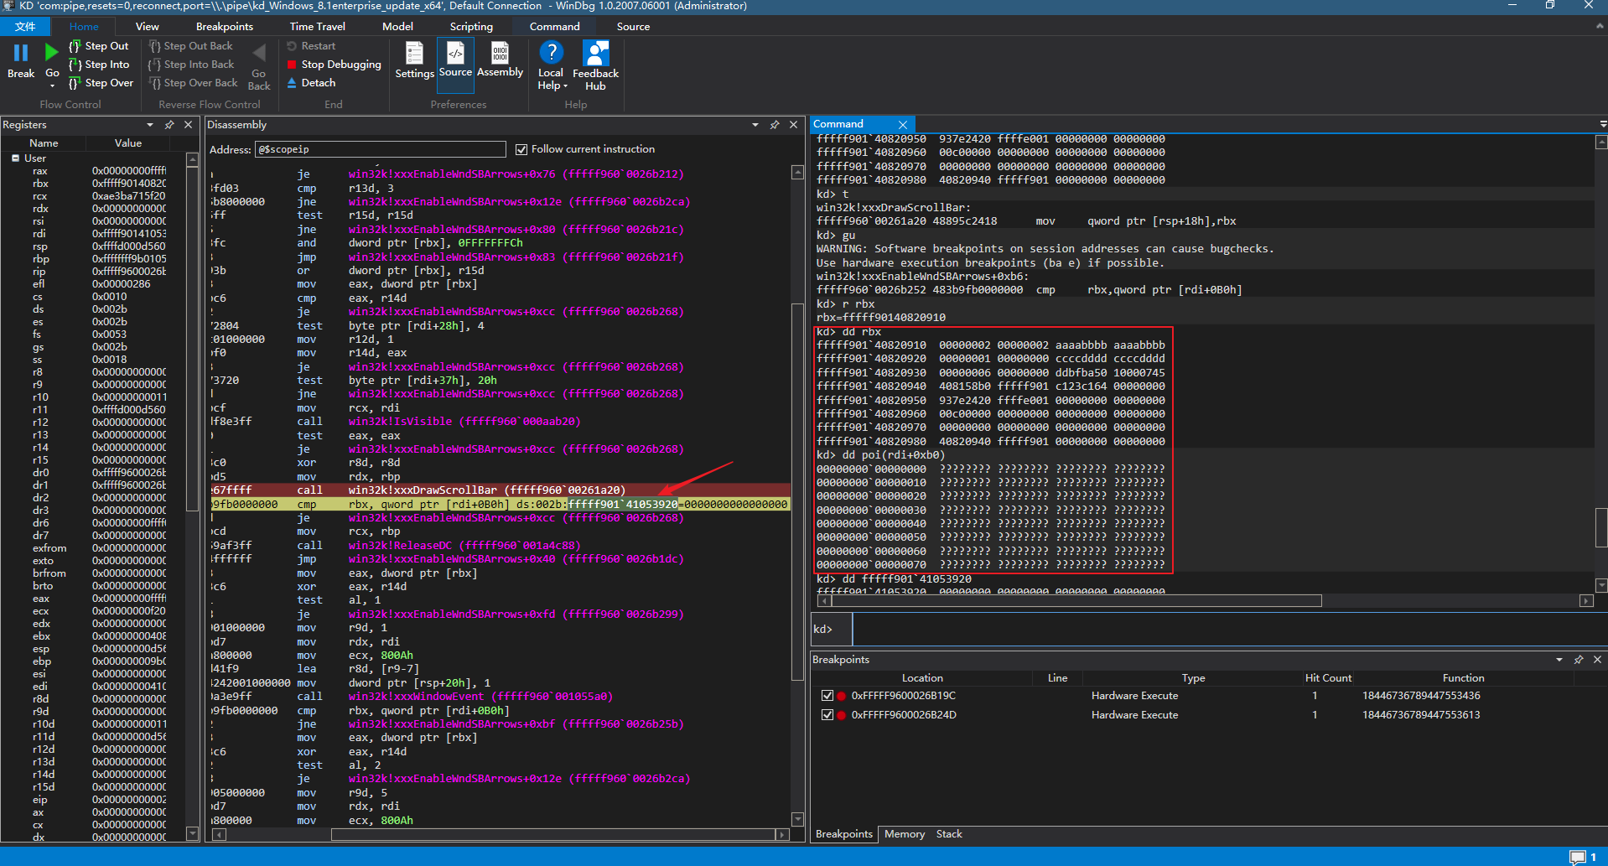Uncheck breakpoint 0xFFFFF9600026B19C
This screenshot has height=866, width=1608.
[827, 696]
